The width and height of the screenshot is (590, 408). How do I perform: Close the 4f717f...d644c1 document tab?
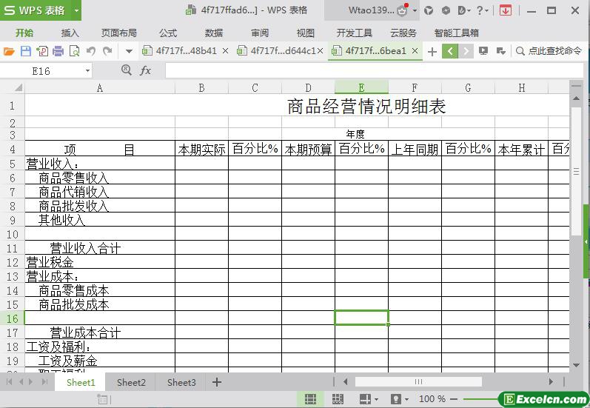point(320,51)
